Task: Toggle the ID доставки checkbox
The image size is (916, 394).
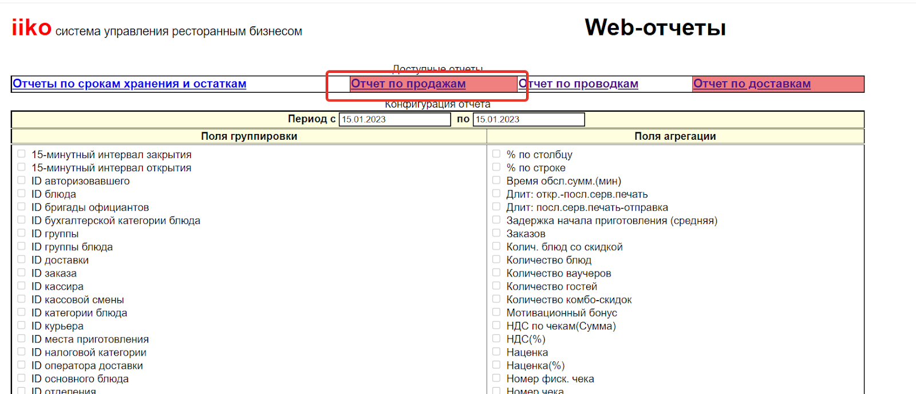Action: pos(21,259)
